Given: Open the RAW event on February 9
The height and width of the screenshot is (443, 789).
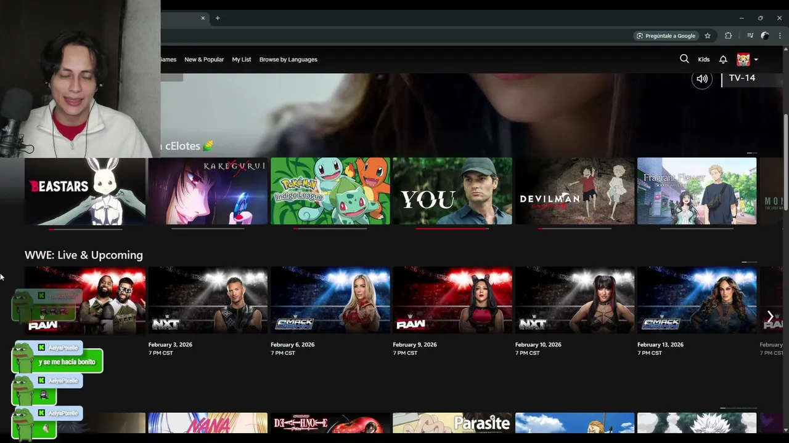Looking at the screenshot, I should click(x=452, y=300).
